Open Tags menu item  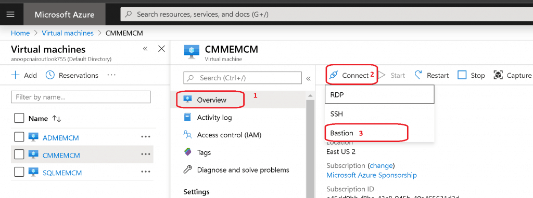click(204, 152)
